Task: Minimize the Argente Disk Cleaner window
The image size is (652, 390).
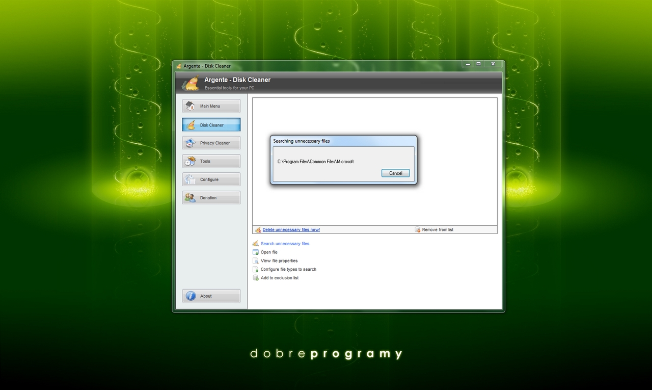Action: 468,64
